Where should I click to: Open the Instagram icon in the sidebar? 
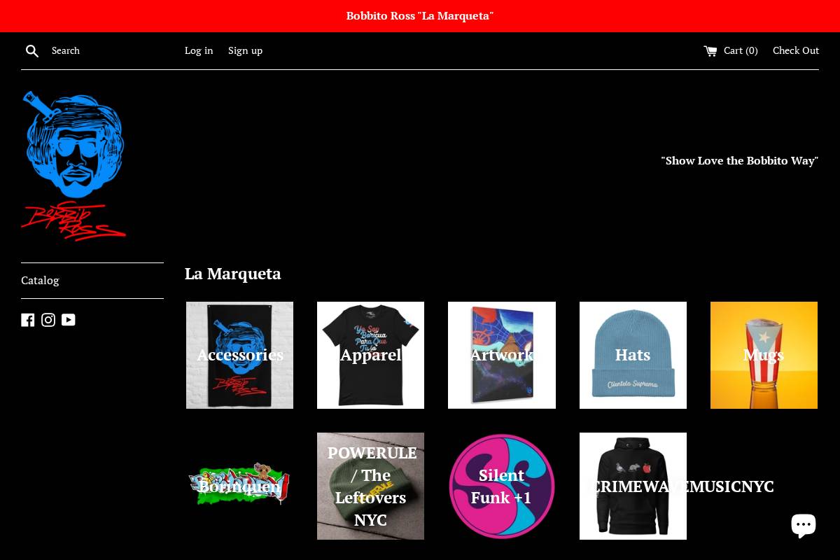click(x=48, y=320)
